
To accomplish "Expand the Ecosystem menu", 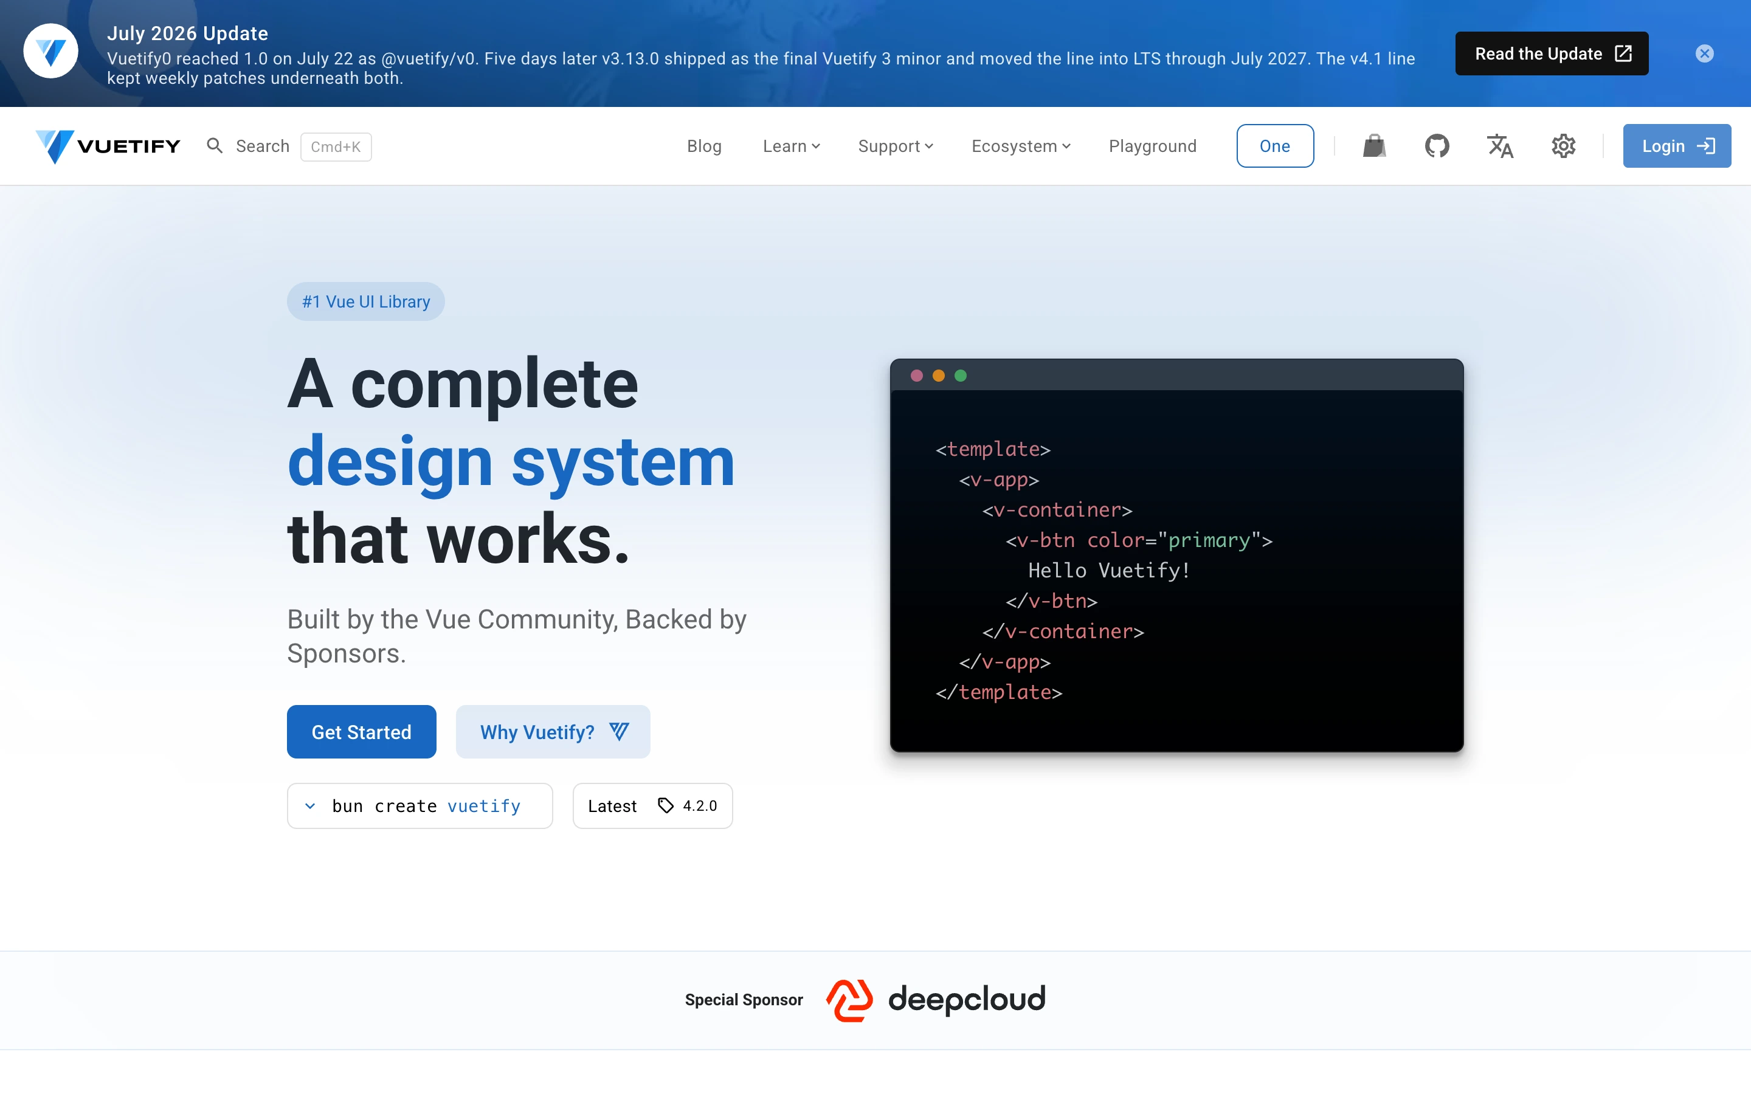I will click(x=1021, y=146).
